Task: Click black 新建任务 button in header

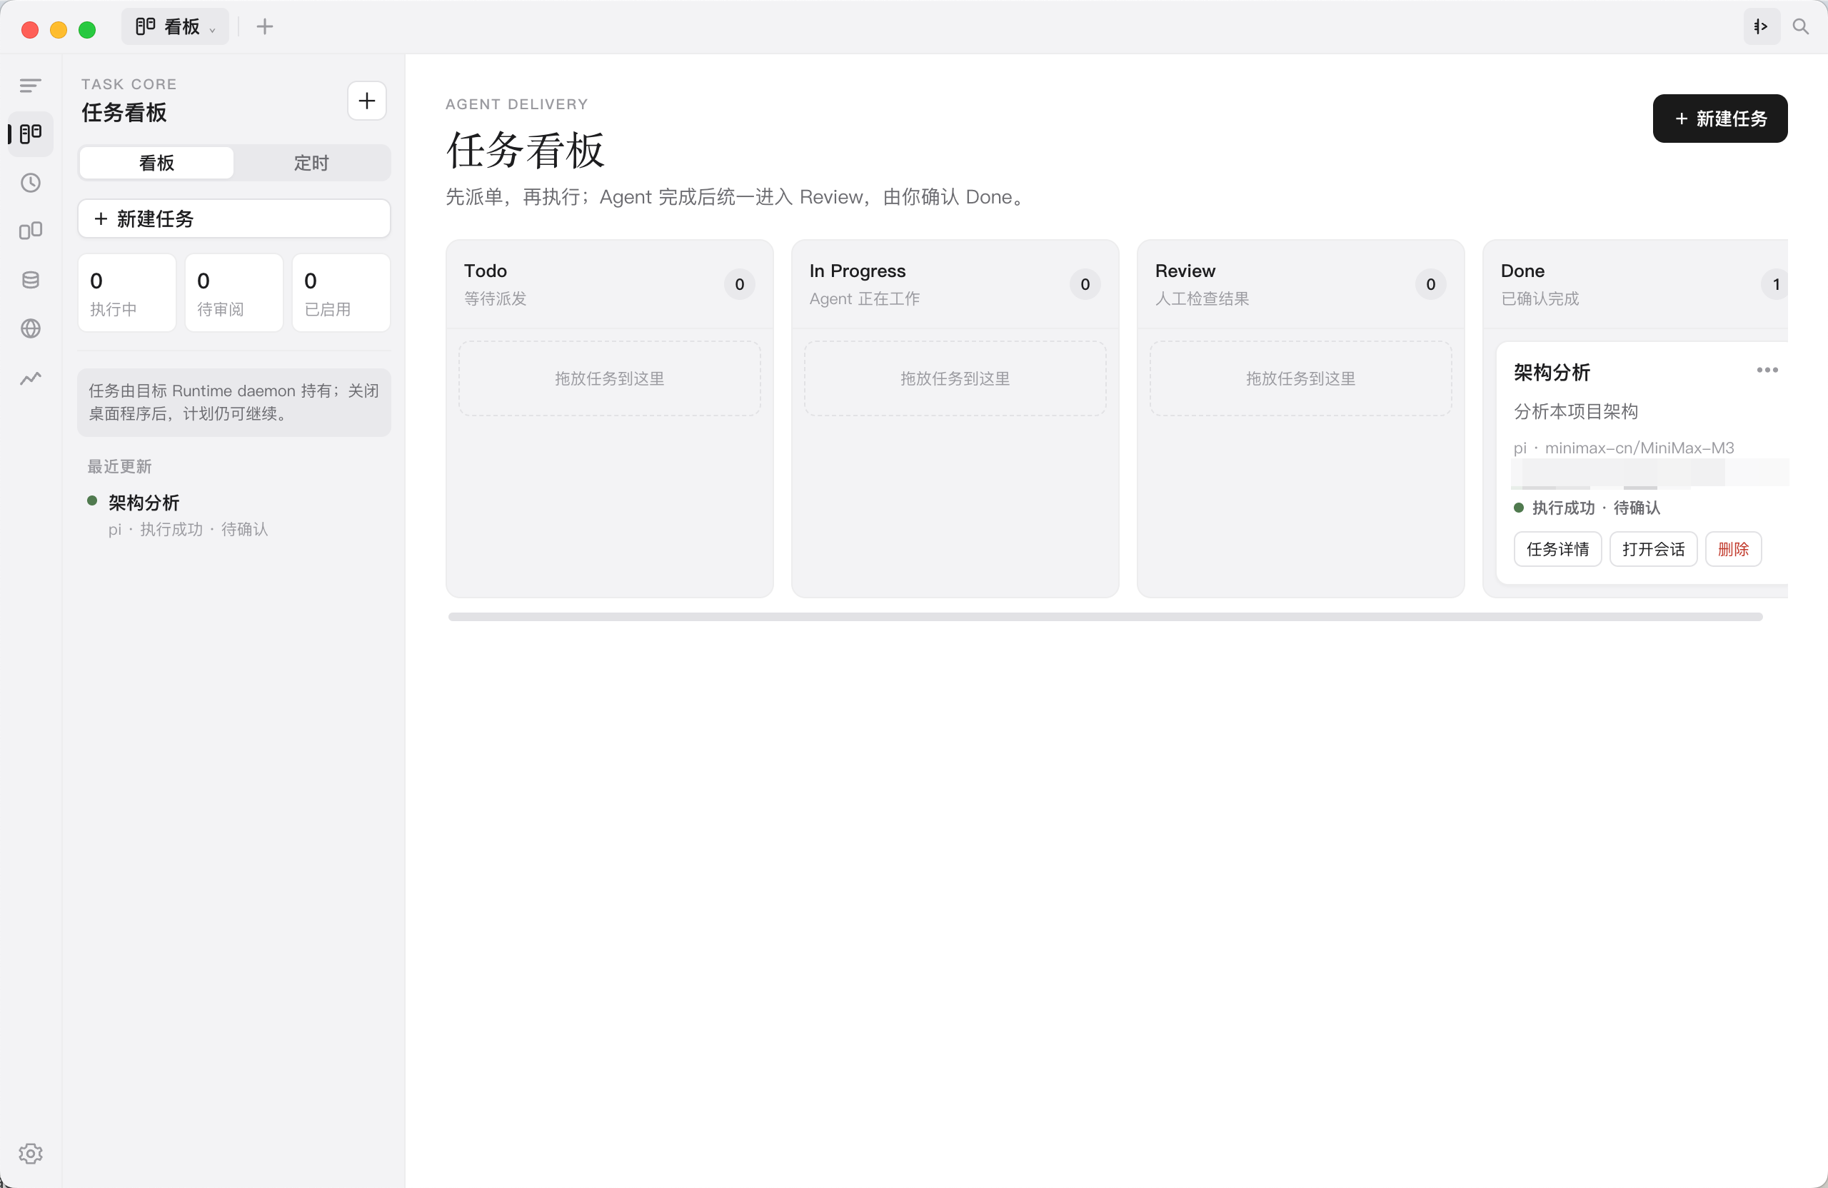Action: click(x=1719, y=119)
